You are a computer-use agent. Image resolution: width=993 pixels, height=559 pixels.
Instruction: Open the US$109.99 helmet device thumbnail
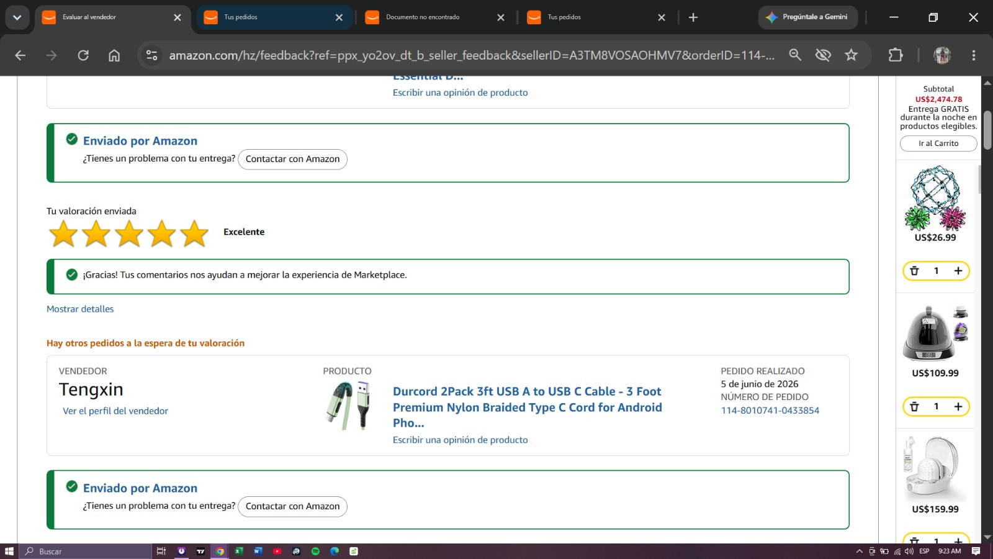pyautogui.click(x=935, y=333)
